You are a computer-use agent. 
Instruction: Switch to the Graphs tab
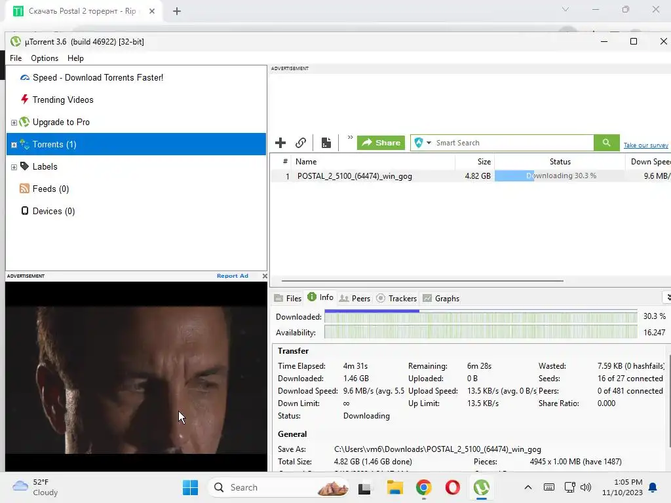pos(441,299)
